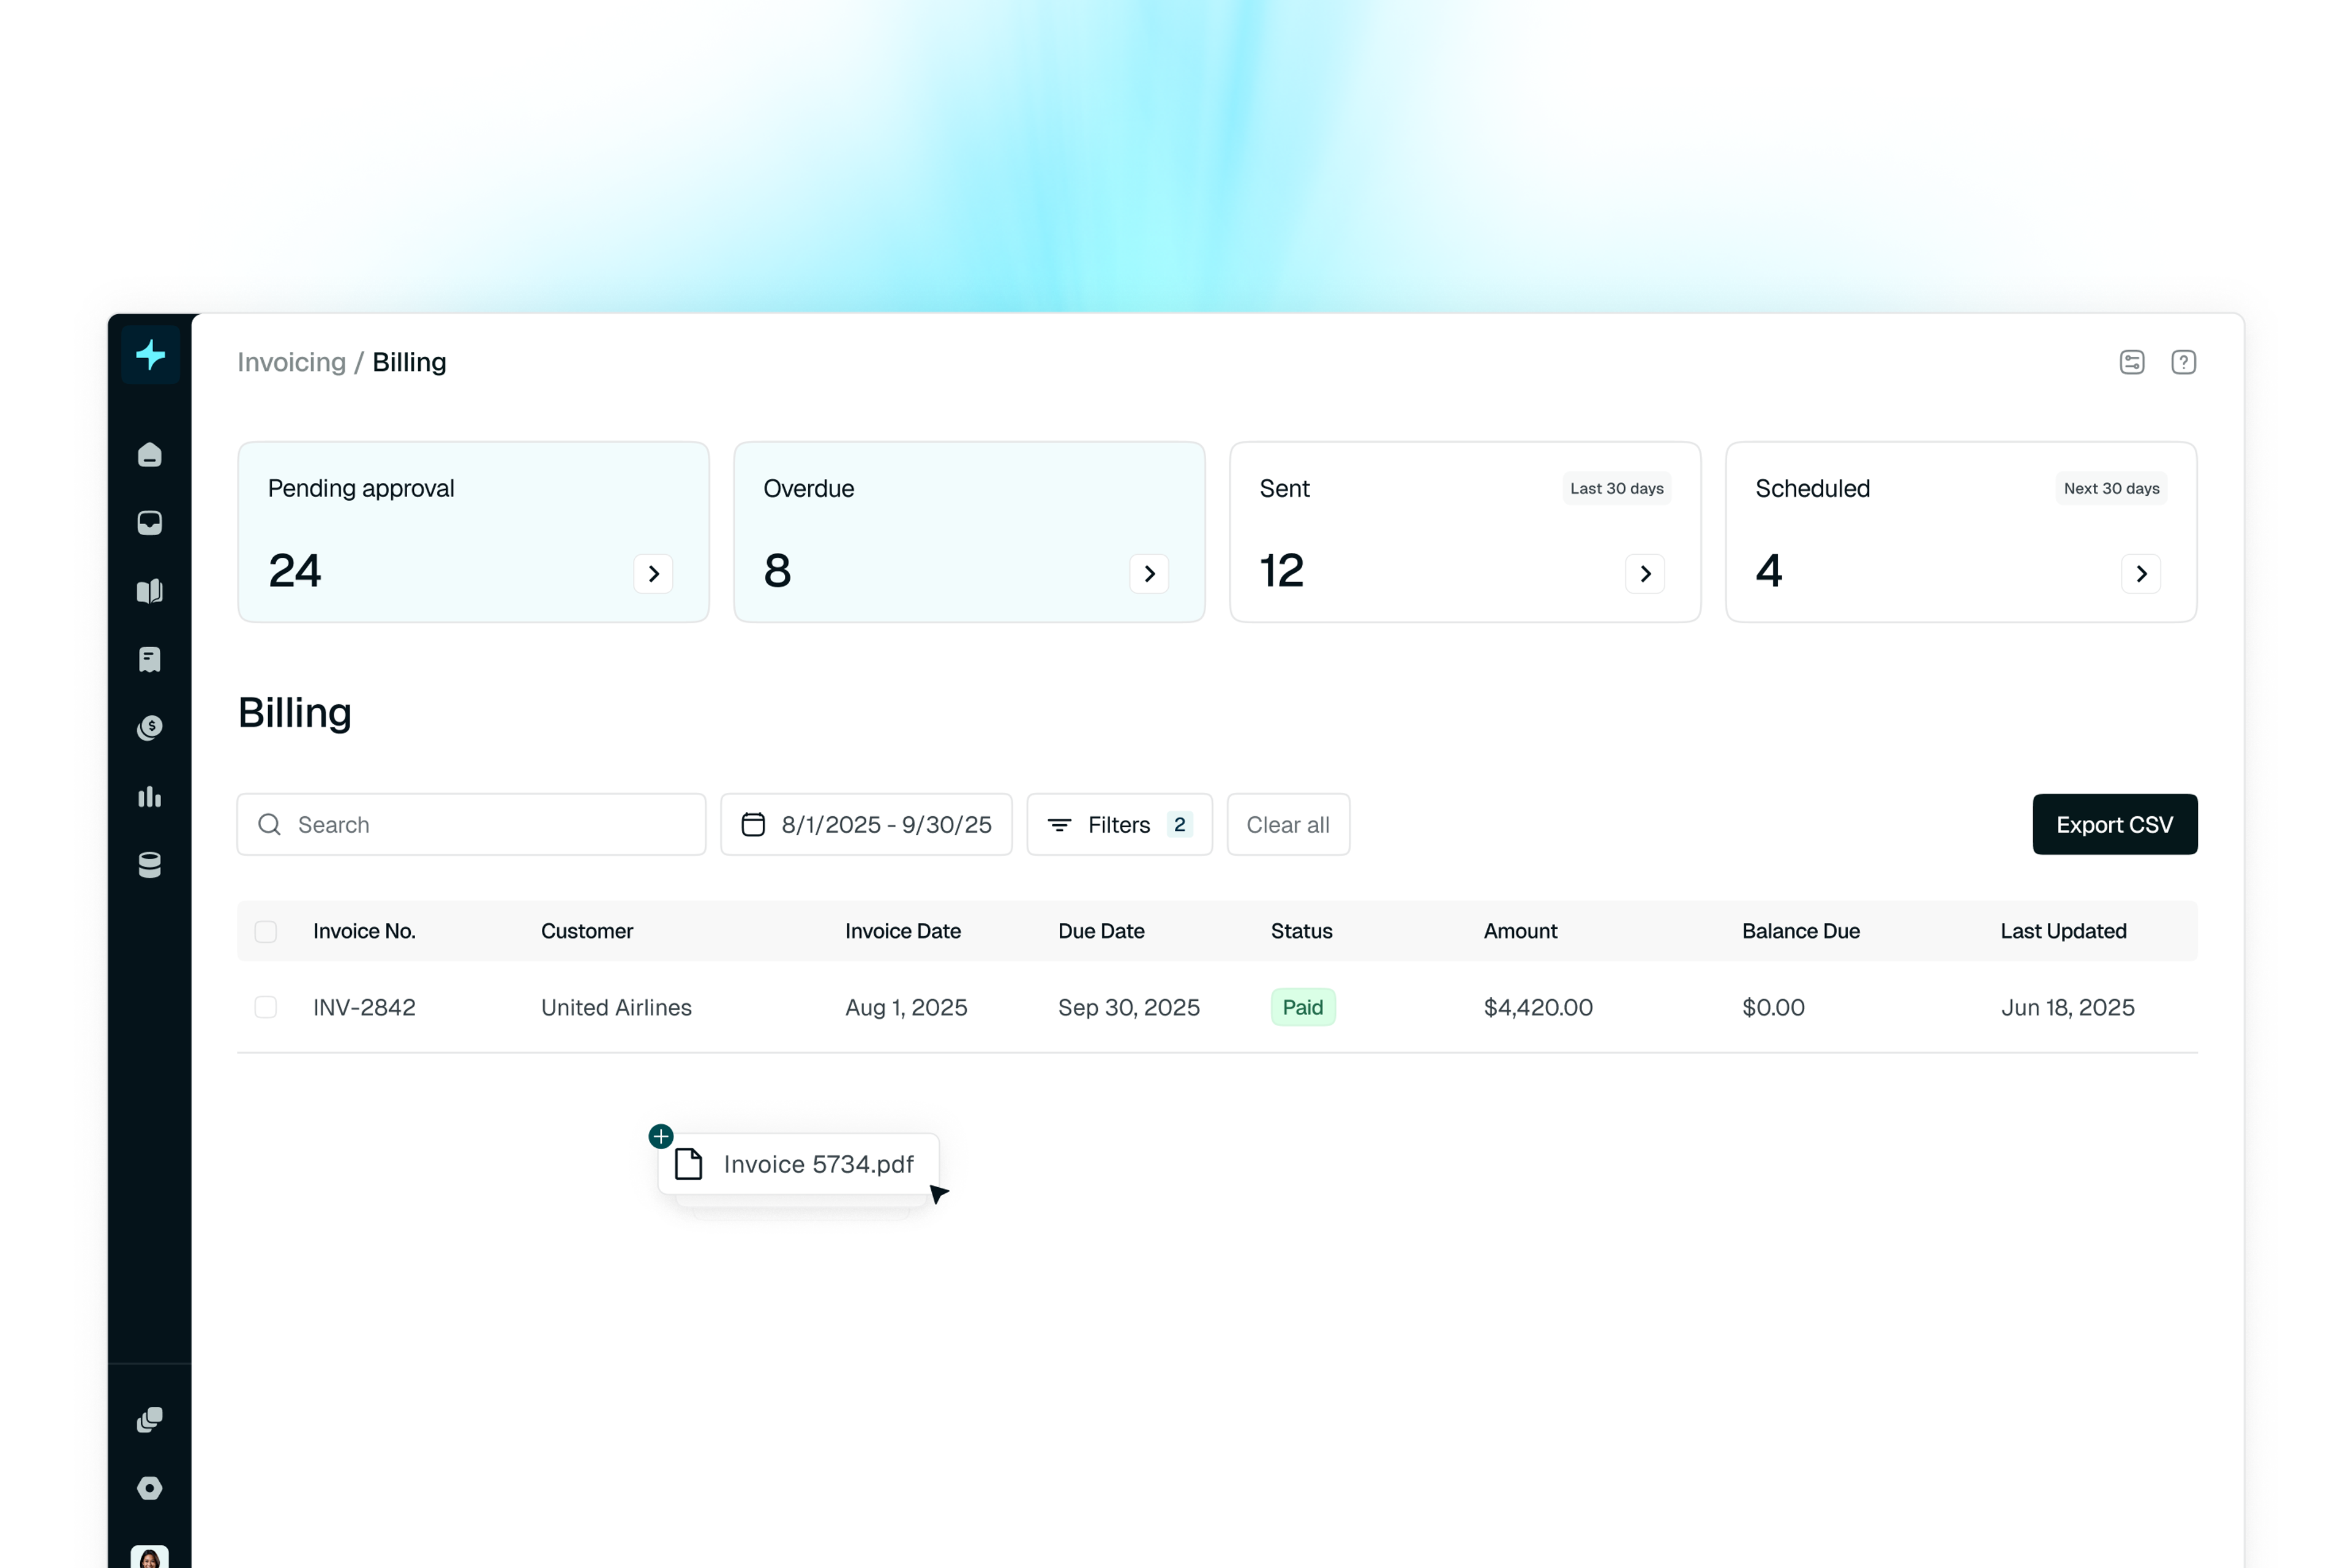
Task: Select the receipt icon in sidebar
Action: pos(150,659)
